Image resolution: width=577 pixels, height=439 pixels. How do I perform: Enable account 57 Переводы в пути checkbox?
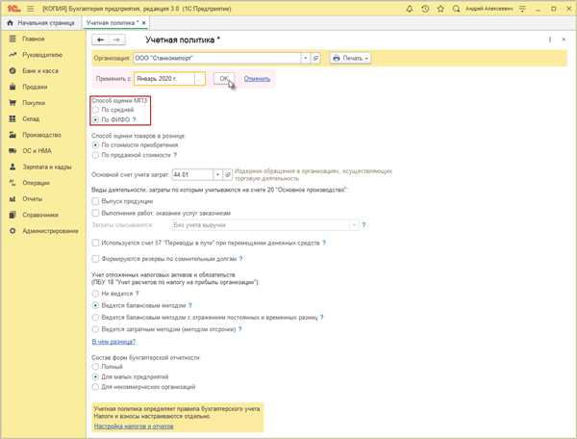click(95, 243)
